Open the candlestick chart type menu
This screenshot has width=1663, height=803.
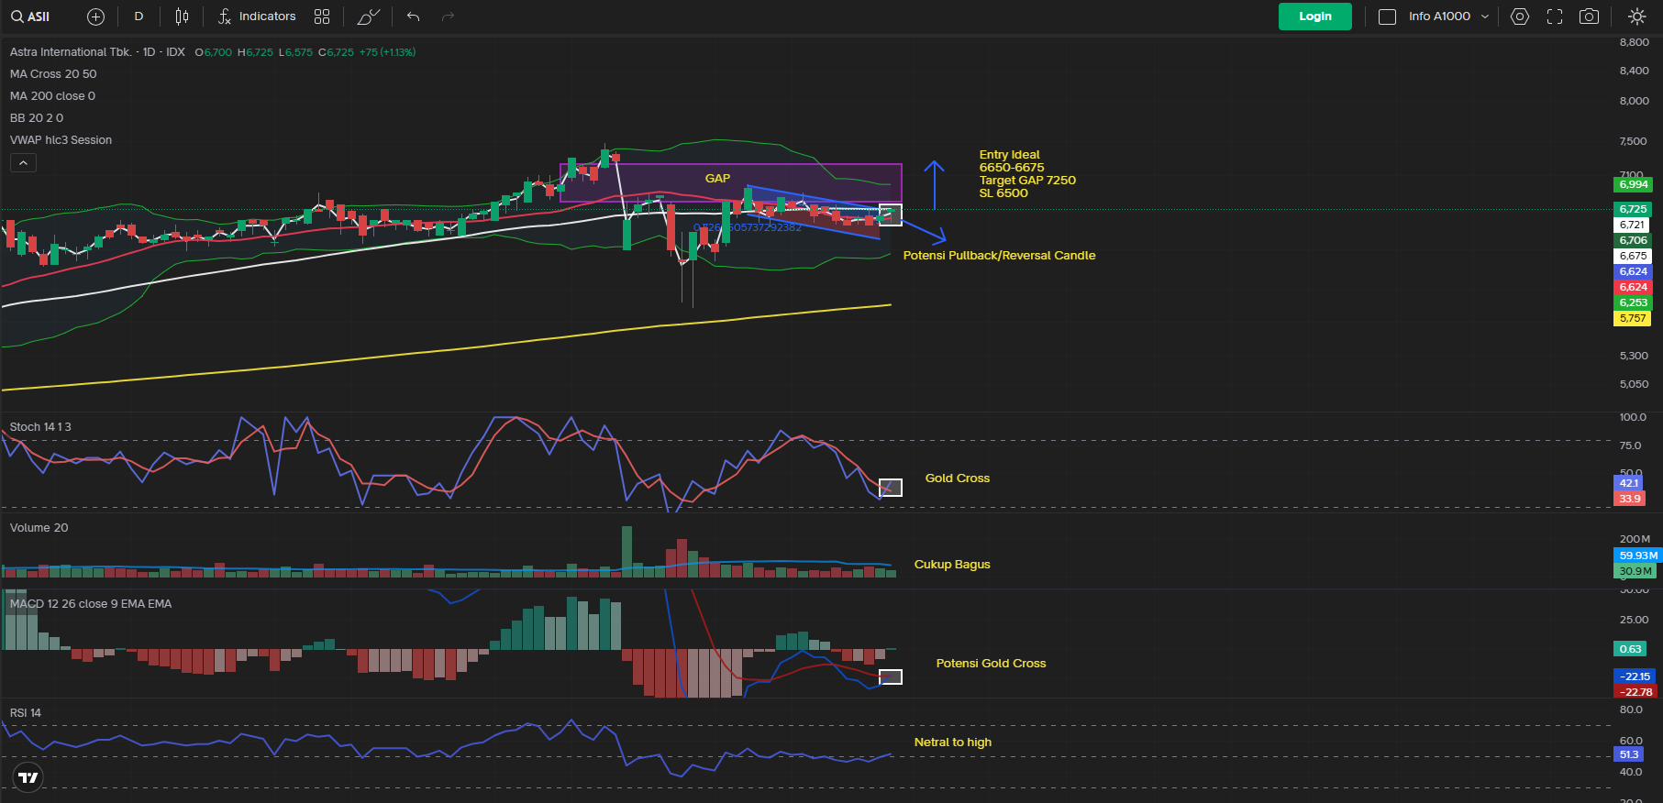point(182,16)
